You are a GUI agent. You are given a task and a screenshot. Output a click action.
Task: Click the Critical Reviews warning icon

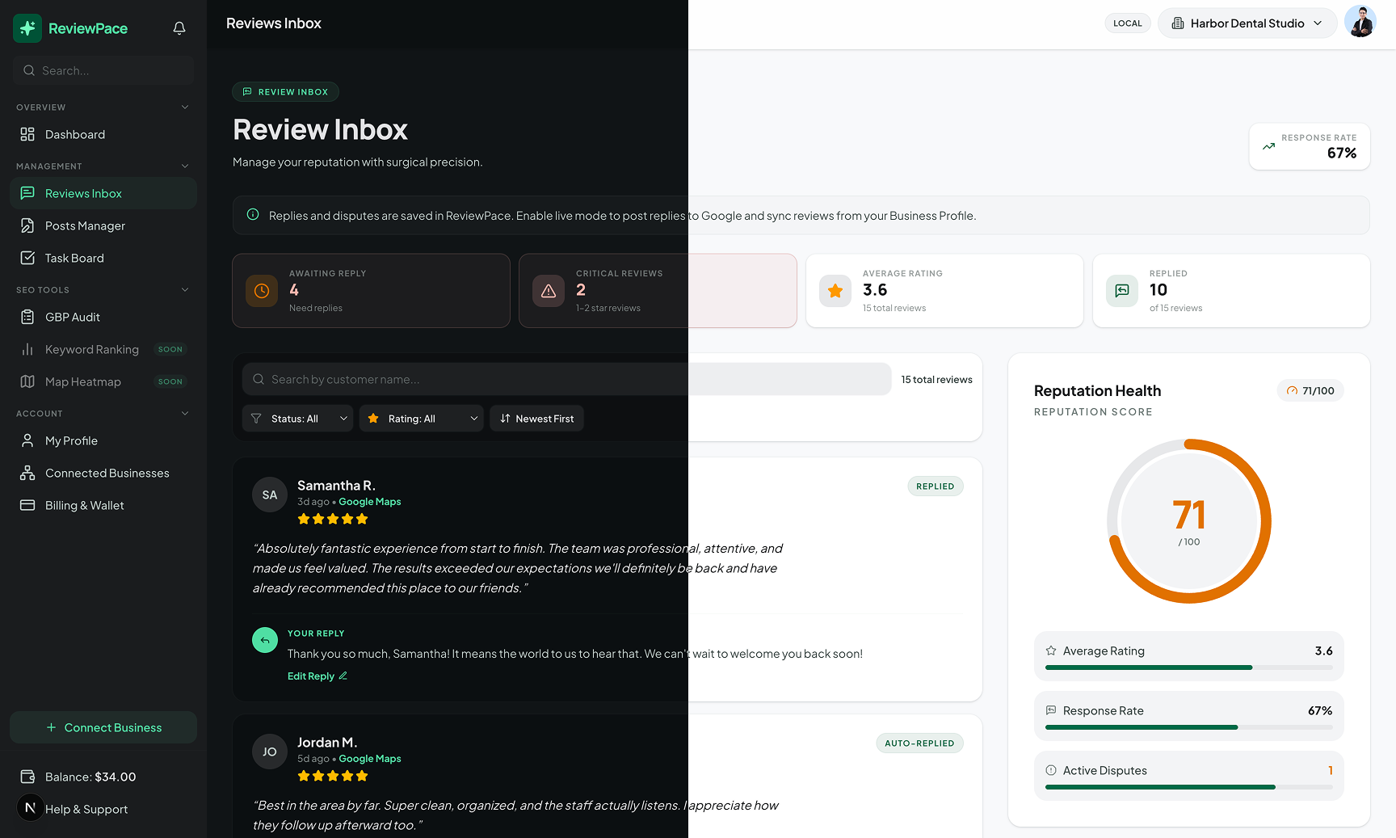click(549, 291)
